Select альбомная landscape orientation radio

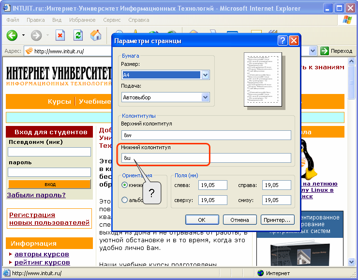click(x=124, y=200)
